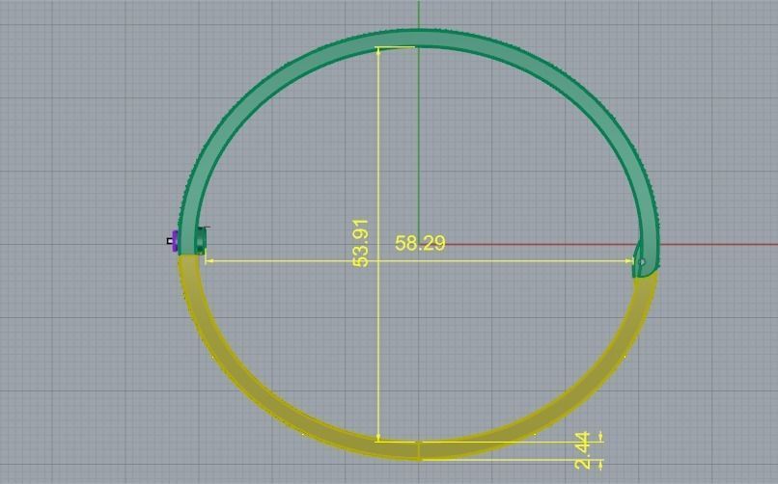This screenshot has height=484, width=778.
Task: Select the 53.91 height dimension text
Action: pyautogui.click(x=361, y=243)
